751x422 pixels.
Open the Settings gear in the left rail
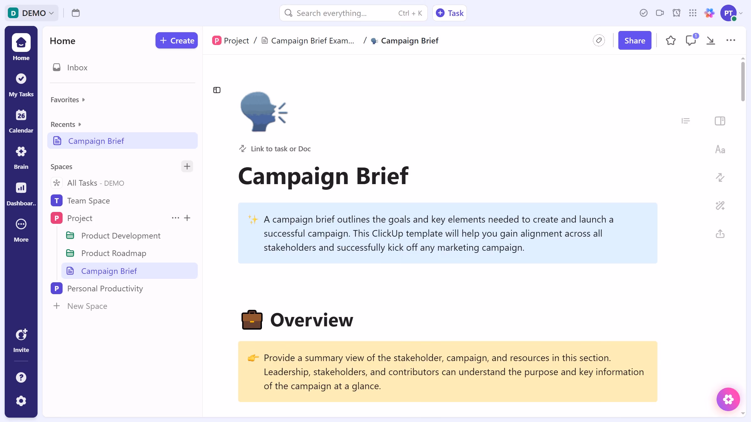coord(21,401)
